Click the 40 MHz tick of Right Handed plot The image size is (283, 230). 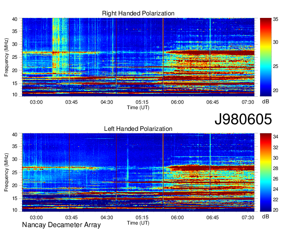click(x=15, y=19)
